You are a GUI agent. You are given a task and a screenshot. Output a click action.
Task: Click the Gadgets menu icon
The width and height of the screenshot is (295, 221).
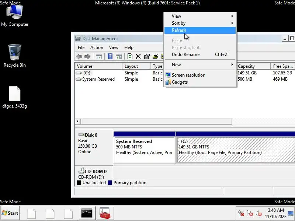pos(168,82)
